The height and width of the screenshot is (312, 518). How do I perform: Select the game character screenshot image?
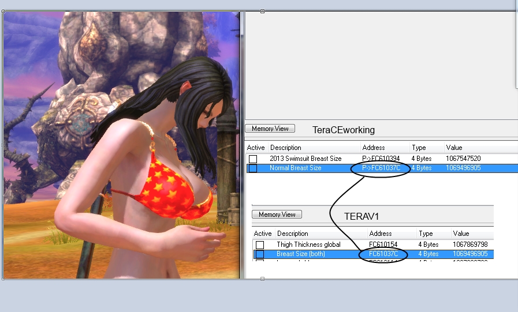(x=121, y=145)
